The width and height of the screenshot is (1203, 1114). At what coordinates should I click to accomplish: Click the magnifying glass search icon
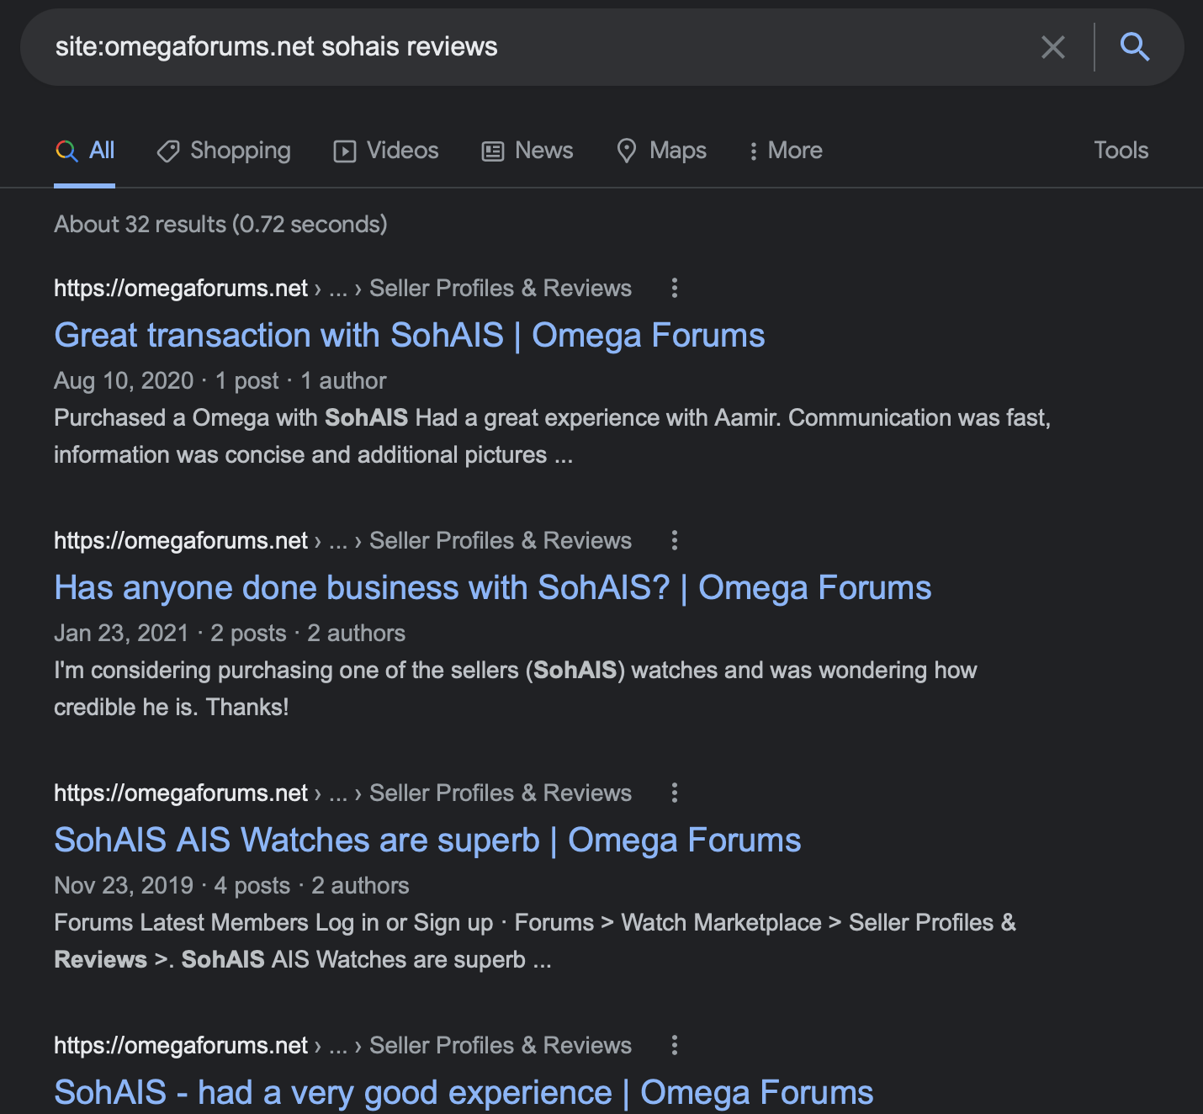pyautogui.click(x=1134, y=47)
